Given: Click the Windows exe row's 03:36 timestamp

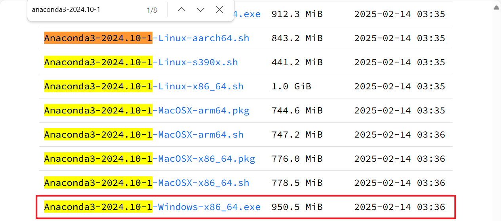Looking at the screenshot, I should pyautogui.click(x=431, y=207).
